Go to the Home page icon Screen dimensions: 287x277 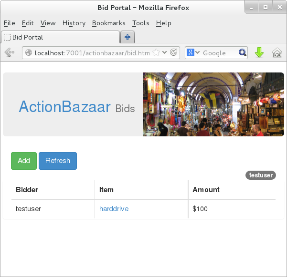(x=277, y=52)
